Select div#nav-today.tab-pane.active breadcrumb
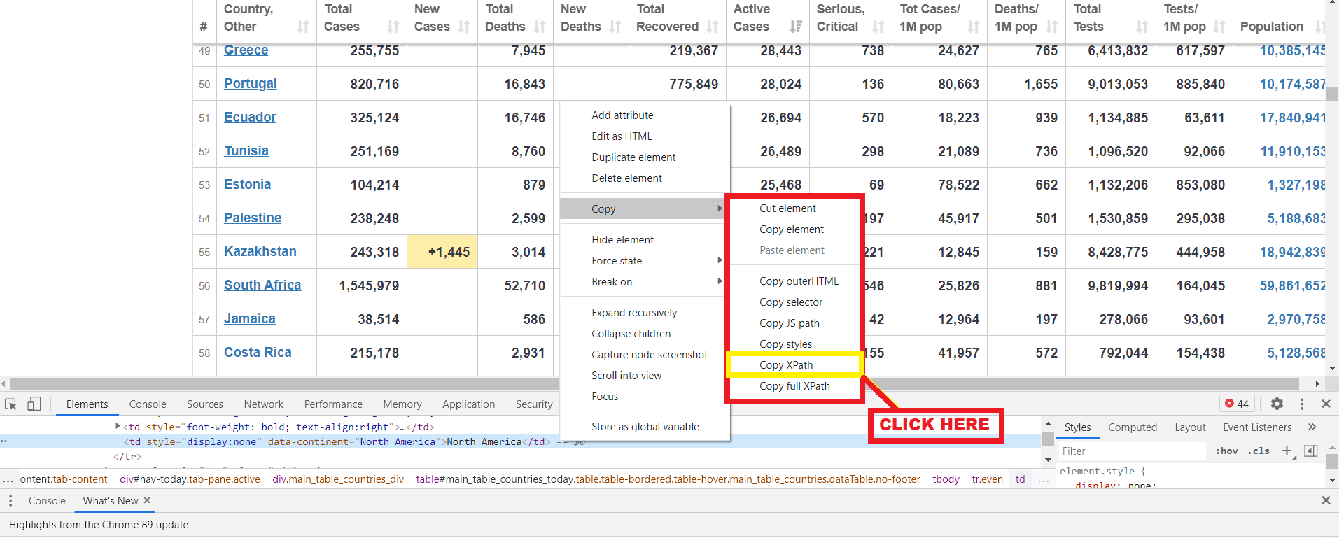The width and height of the screenshot is (1339, 538). tap(190, 479)
